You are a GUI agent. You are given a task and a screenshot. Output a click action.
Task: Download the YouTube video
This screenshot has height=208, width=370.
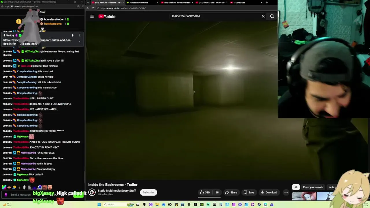[269, 192]
